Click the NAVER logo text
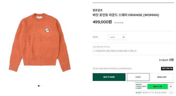Image resolution: width=176 pixels, height=96 pixels. [x=139, y=84]
